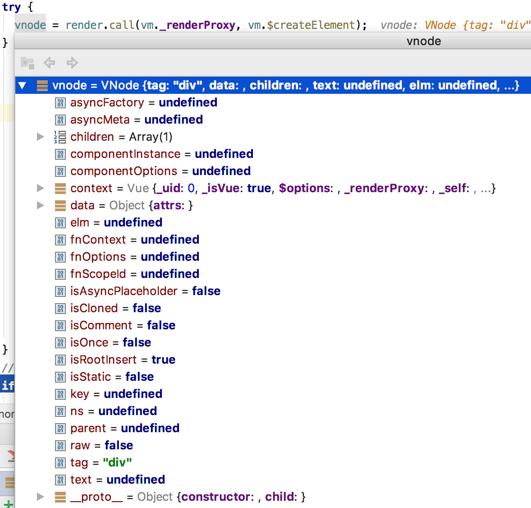Click the object icon beside __proto__

(x=60, y=497)
